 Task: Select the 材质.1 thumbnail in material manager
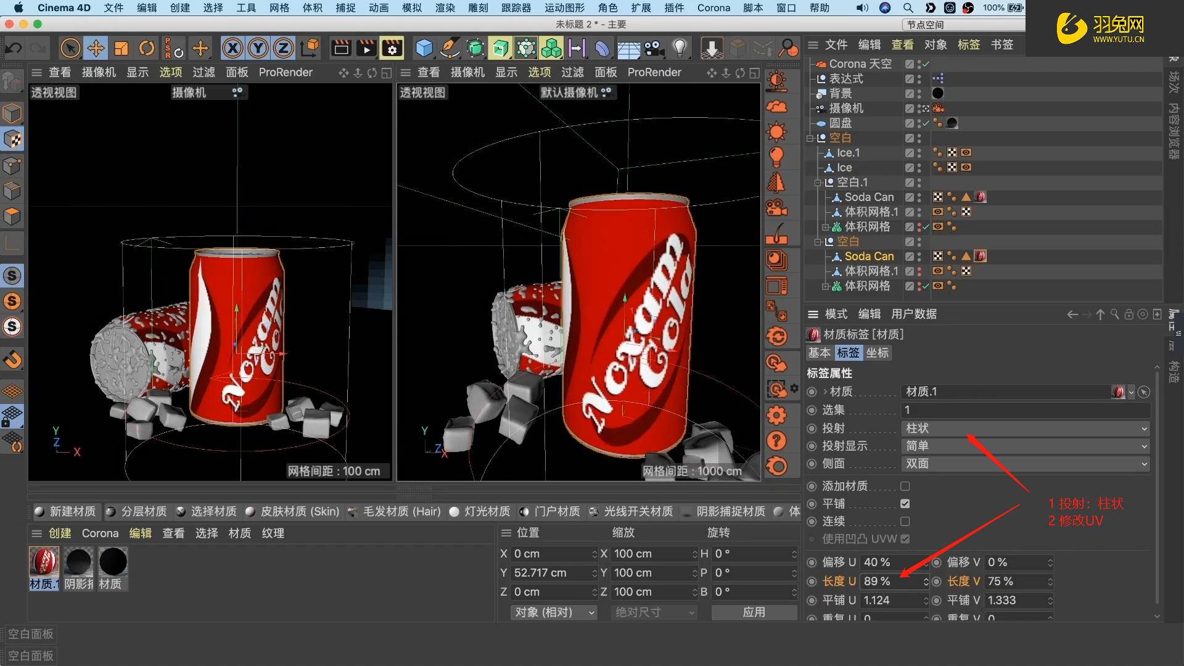[43, 561]
